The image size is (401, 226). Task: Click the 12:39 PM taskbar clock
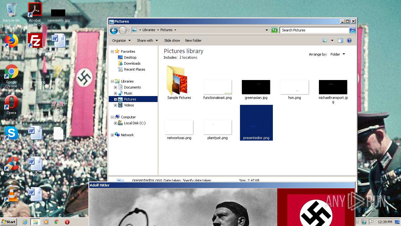385,222
